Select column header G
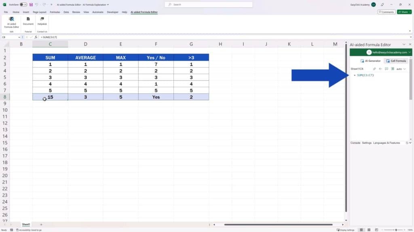The image size is (414, 232). (191, 44)
